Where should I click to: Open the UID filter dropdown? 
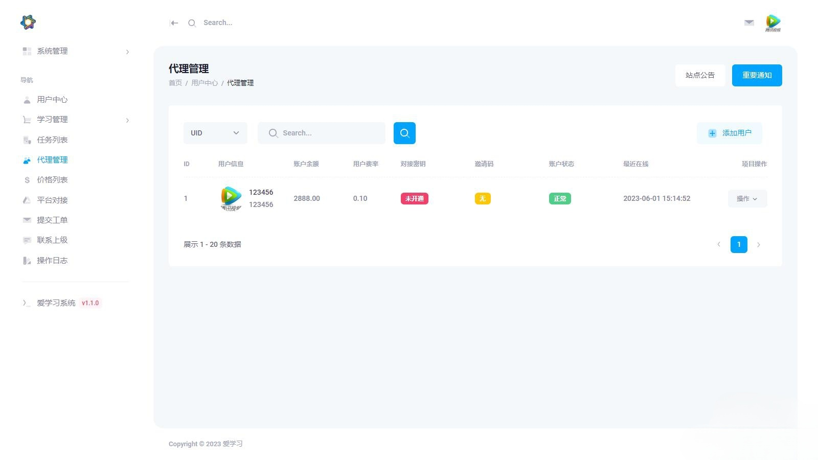(215, 133)
